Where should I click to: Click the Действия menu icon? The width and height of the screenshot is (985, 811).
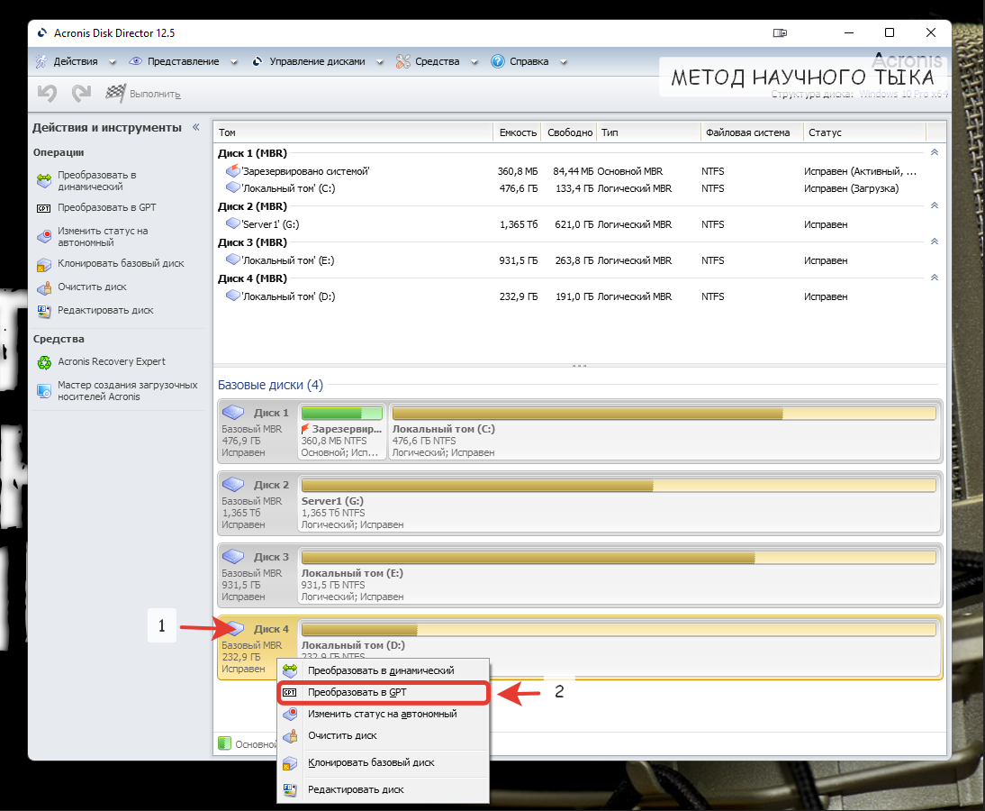pyautogui.click(x=41, y=61)
